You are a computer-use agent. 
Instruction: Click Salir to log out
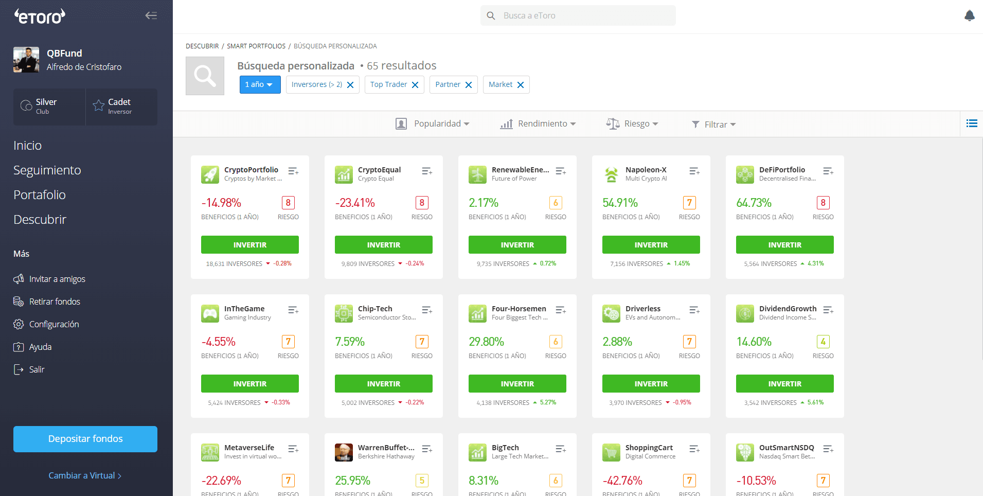click(x=29, y=369)
